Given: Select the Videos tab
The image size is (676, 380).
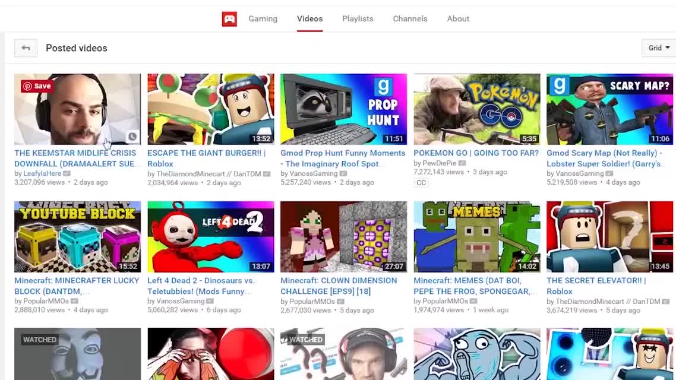Looking at the screenshot, I should tap(309, 19).
